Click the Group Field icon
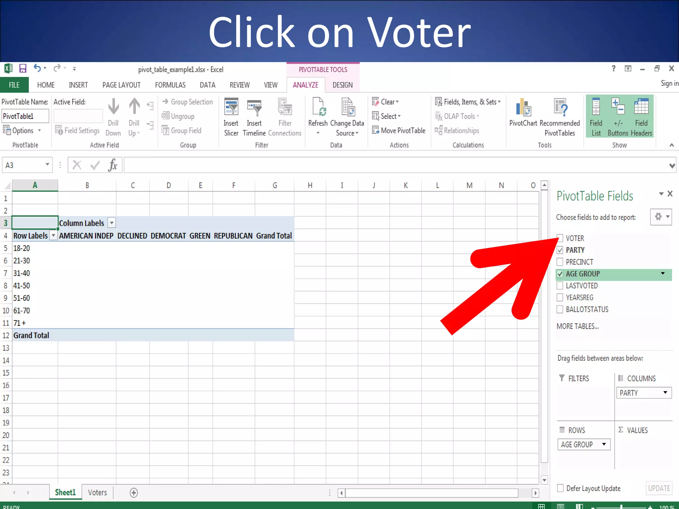679x509 pixels. click(x=165, y=130)
